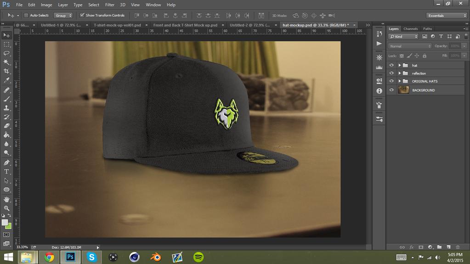Uncheck Show Transform Controls

(x=82, y=15)
